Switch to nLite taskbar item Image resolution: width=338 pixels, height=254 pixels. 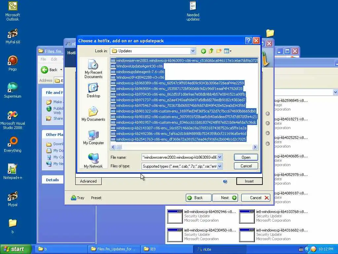(220, 249)
